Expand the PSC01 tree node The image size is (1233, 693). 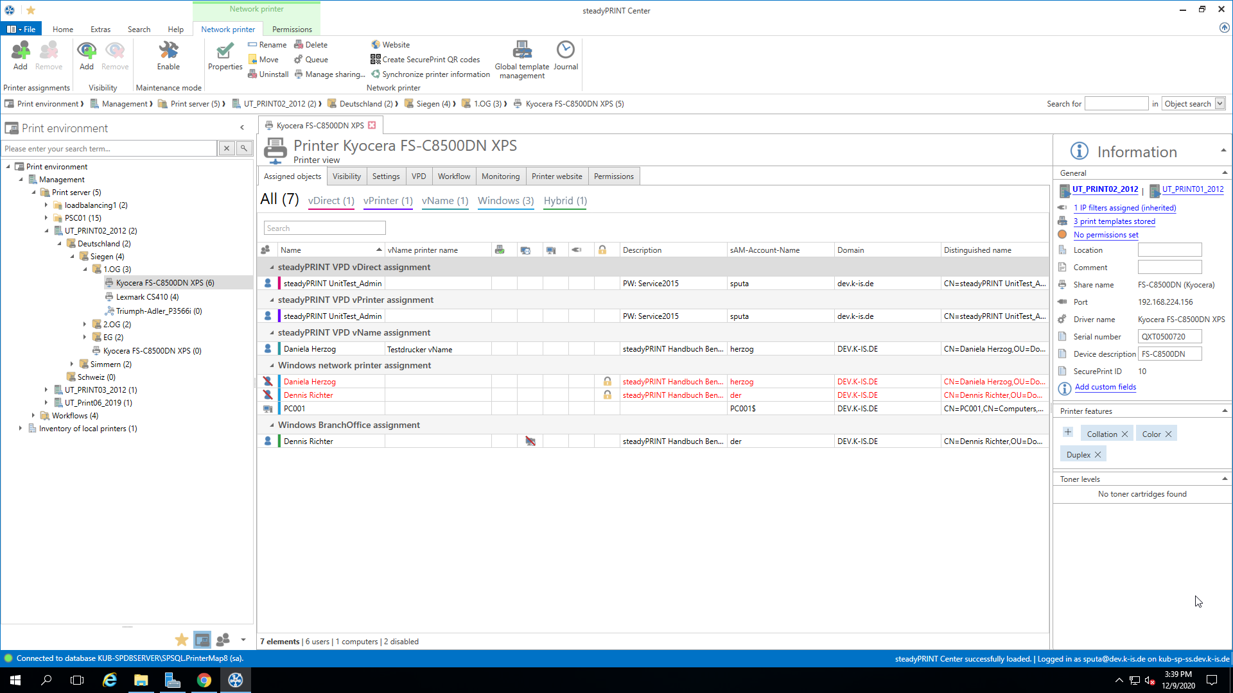pos(46,218)
